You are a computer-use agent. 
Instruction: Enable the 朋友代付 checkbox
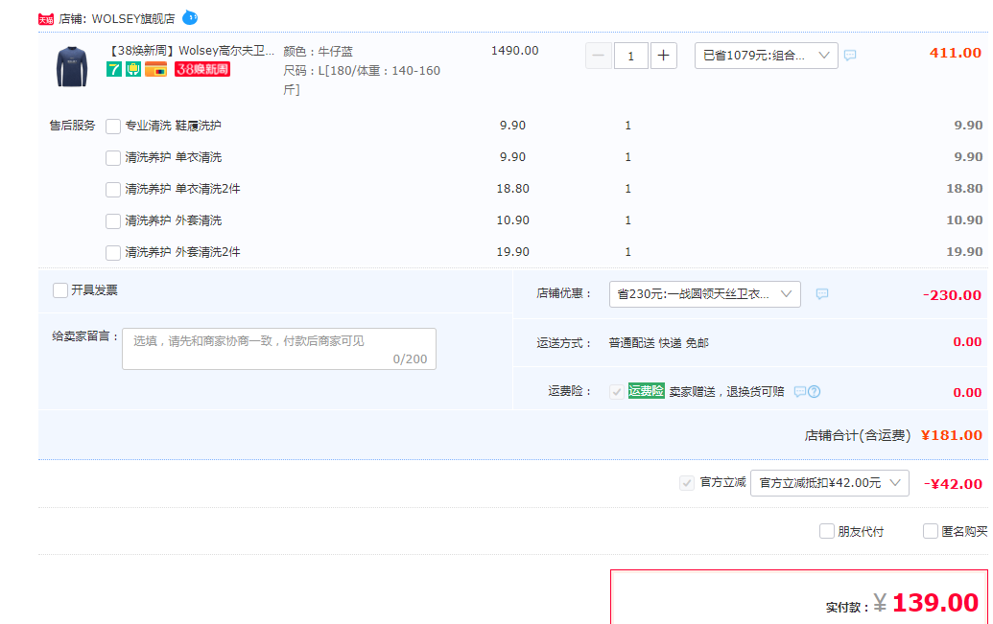point(827,531)
